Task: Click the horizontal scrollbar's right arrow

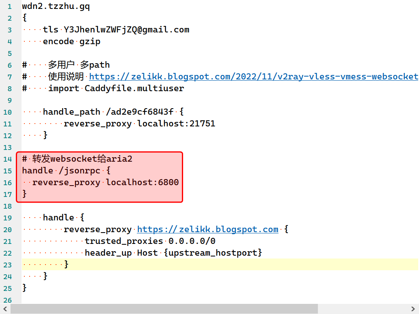Action: [414, 310]
